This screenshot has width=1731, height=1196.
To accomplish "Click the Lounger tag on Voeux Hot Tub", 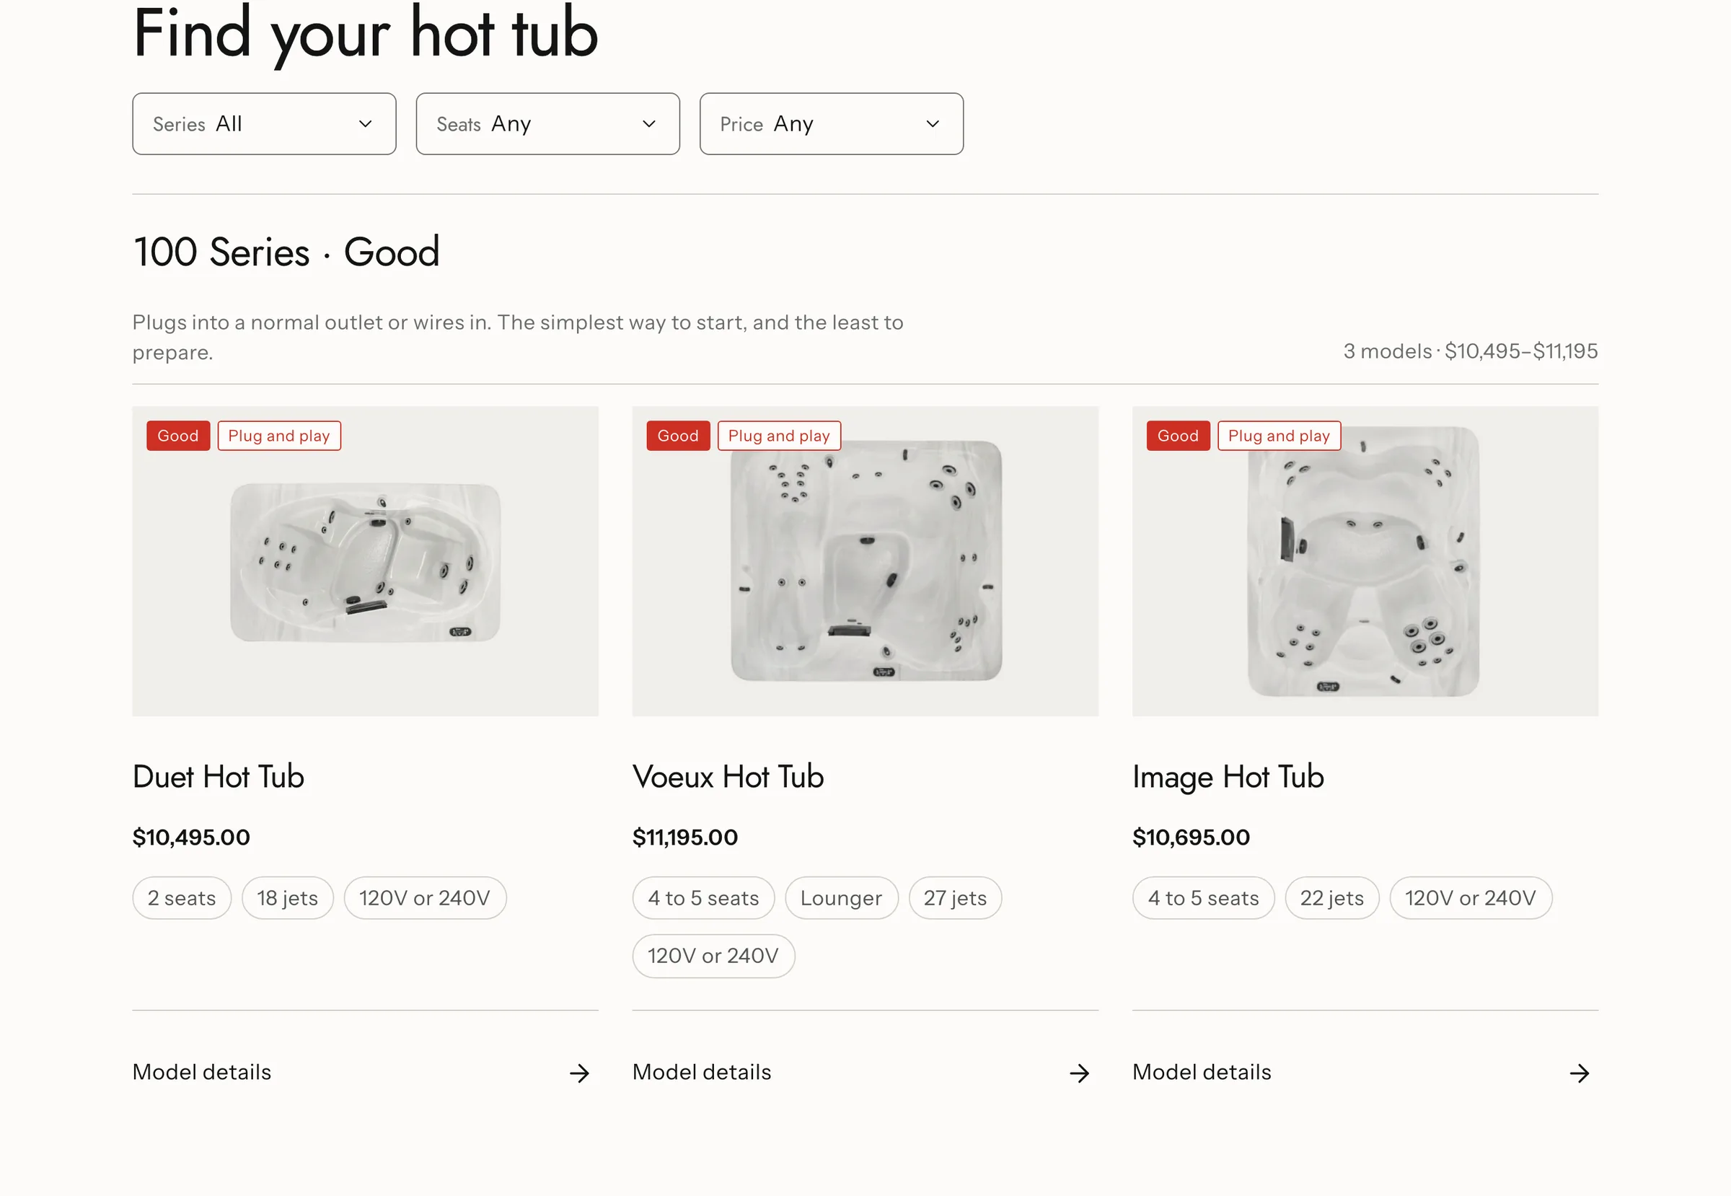I will coord(841,898).
